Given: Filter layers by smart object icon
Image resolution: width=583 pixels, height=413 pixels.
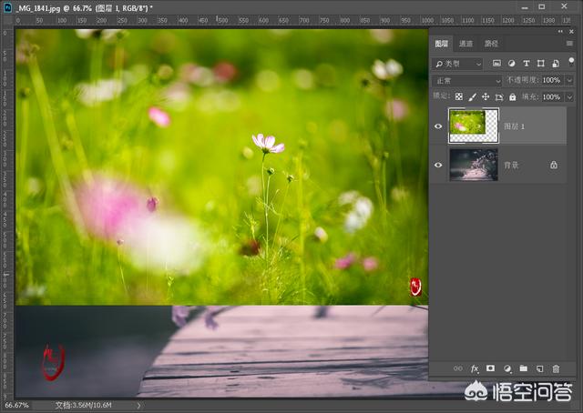Looking at the screenshot, I should pos(556,63).
